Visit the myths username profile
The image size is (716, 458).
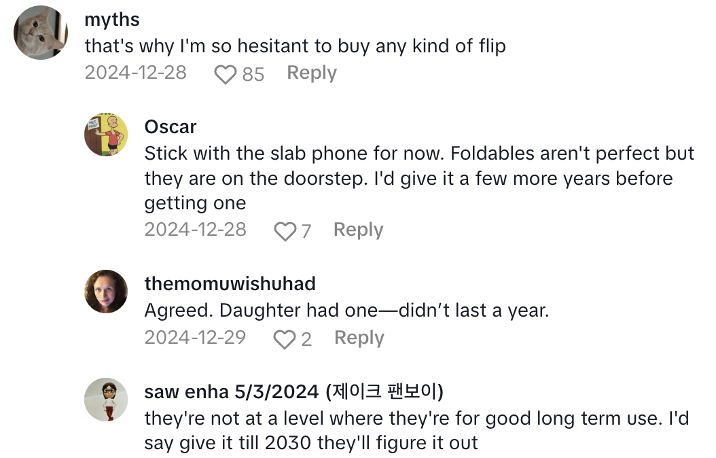[x=112, y=20]
